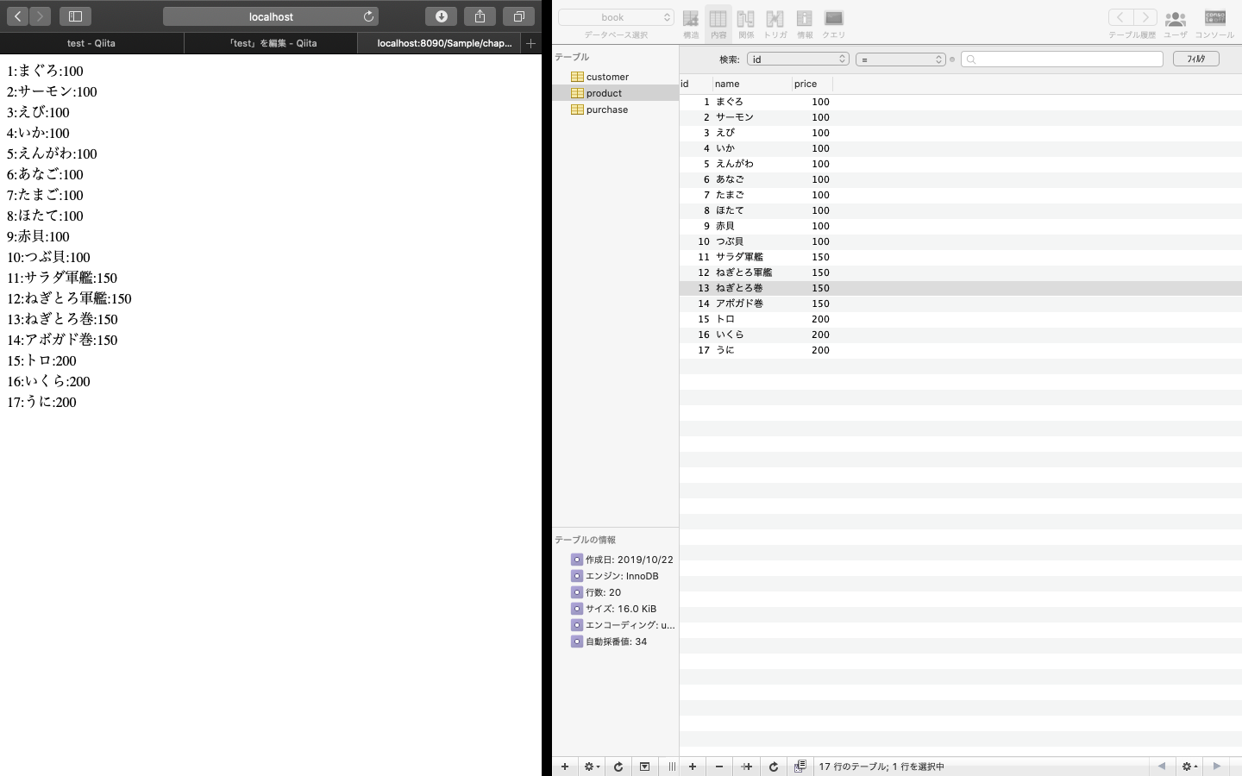Go to next page of rows
The height and width of the screenshot is (776, 1242).
(1217, 767)
